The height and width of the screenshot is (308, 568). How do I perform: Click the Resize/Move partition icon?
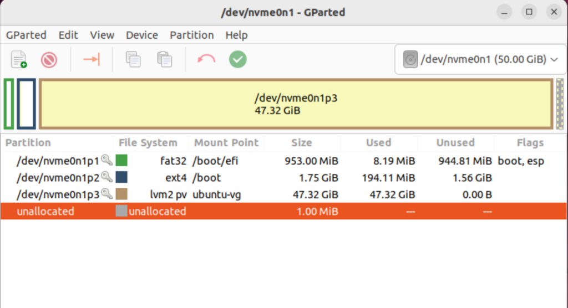coord(91,59)
